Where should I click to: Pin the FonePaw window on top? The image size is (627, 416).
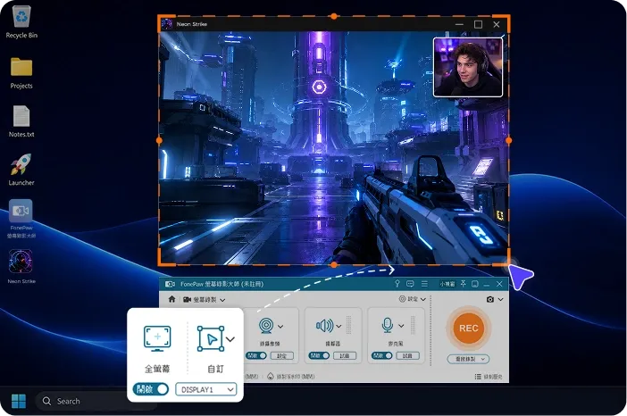pyautogui.click(x=463, y=283)
